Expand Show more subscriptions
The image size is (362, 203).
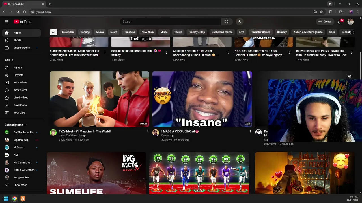point(21,185)
